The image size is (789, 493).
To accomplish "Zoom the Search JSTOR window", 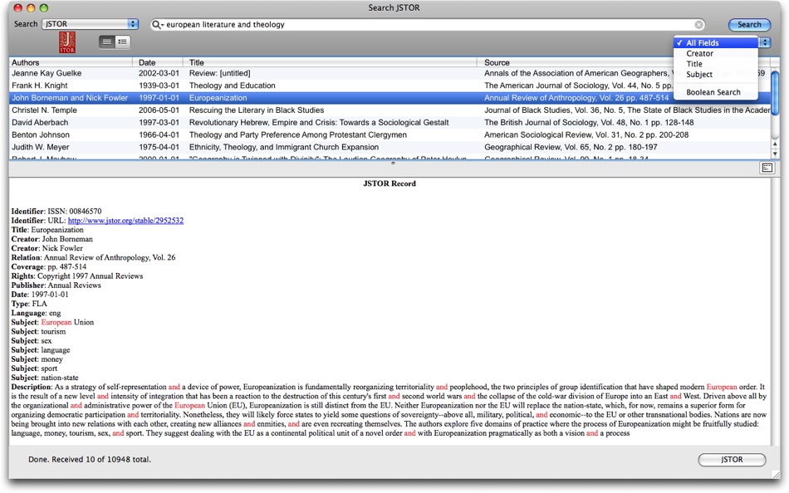I will tap(44, 8).
